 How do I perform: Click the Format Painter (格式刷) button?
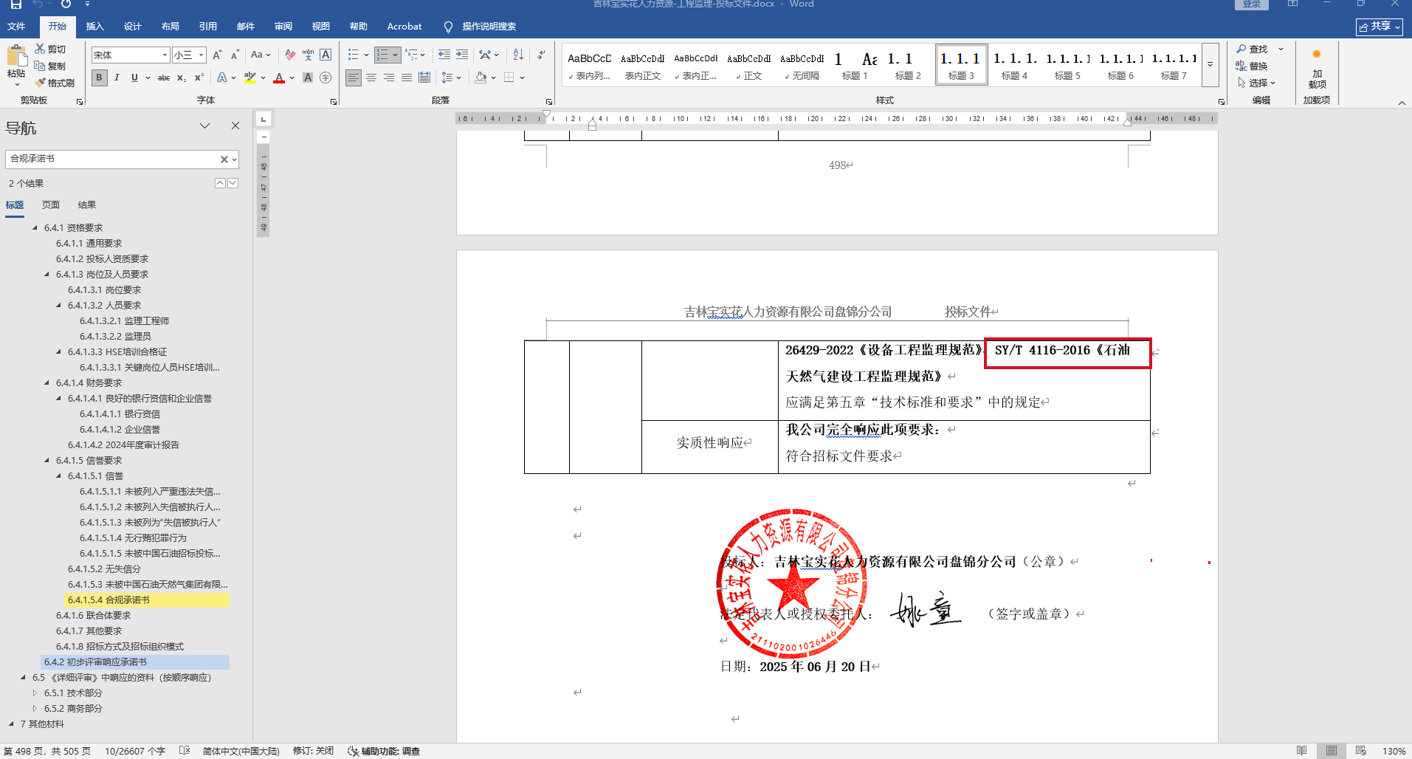tap(55, 83)
